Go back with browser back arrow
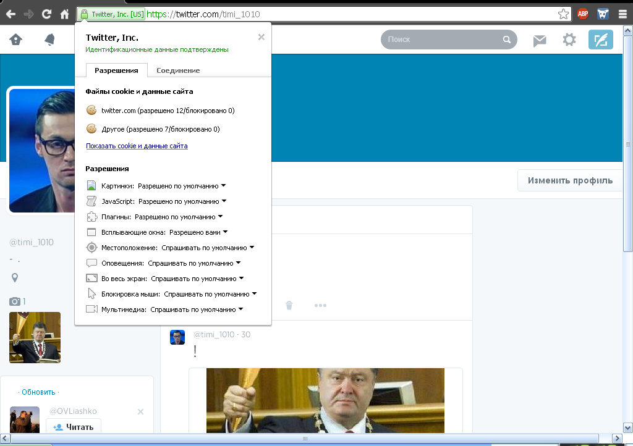Image resolution: width=633 pixels, height=446 pixels. pos(11,15)
